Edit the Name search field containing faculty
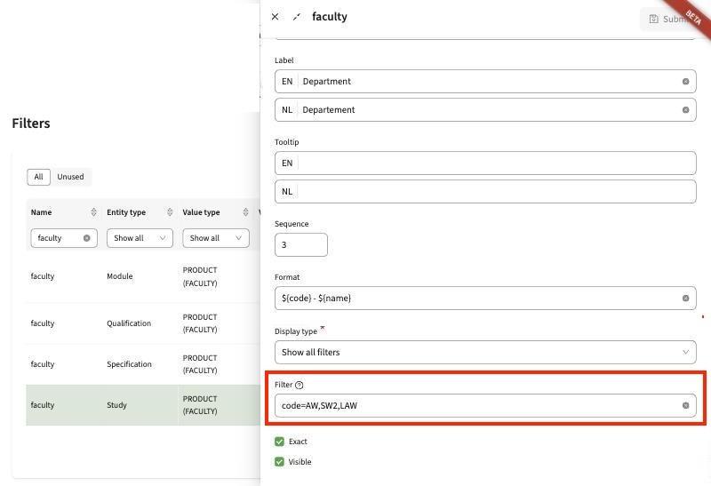The image size is (711, 486). [x=64, y=238]
